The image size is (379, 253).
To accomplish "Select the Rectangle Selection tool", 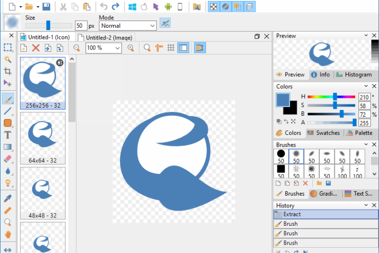I will point(8,48).
